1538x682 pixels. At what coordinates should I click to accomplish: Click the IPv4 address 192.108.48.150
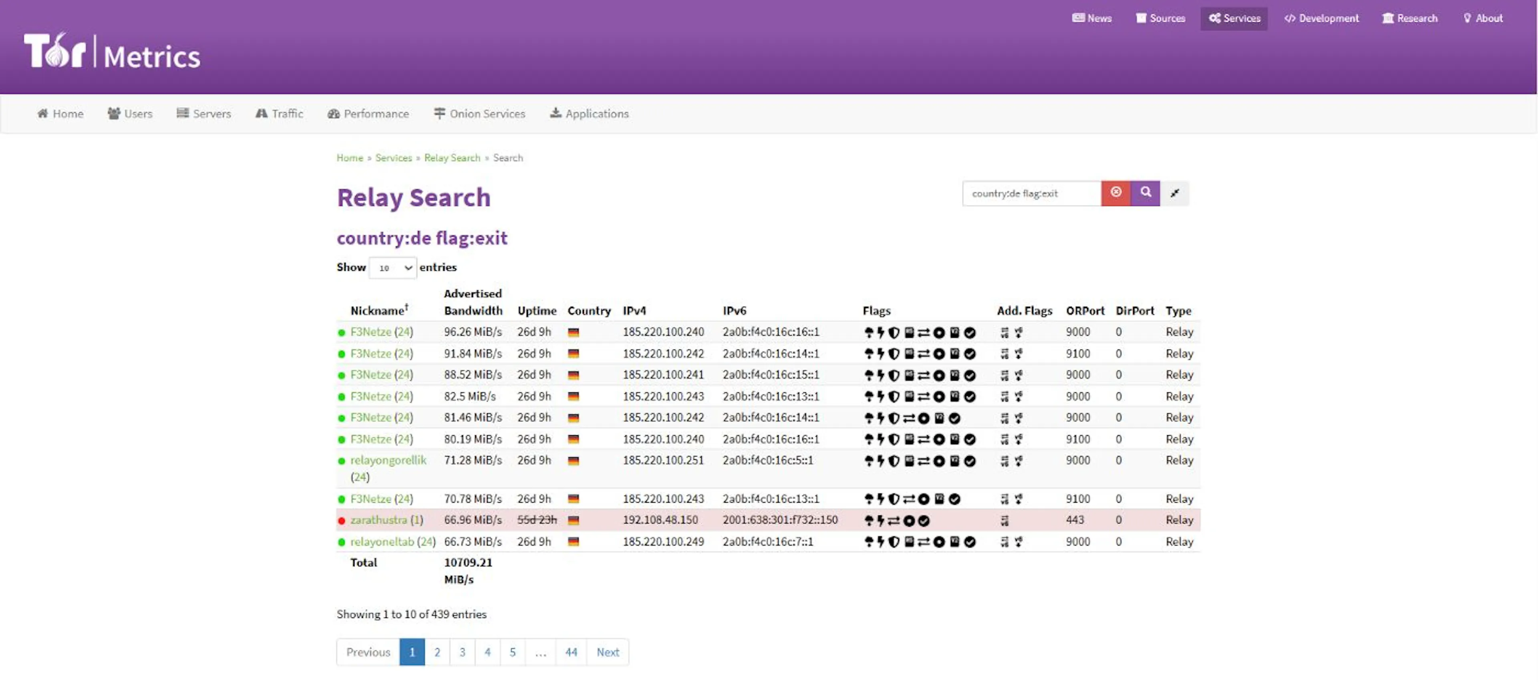pyautogui.click(x=660, y=520)
